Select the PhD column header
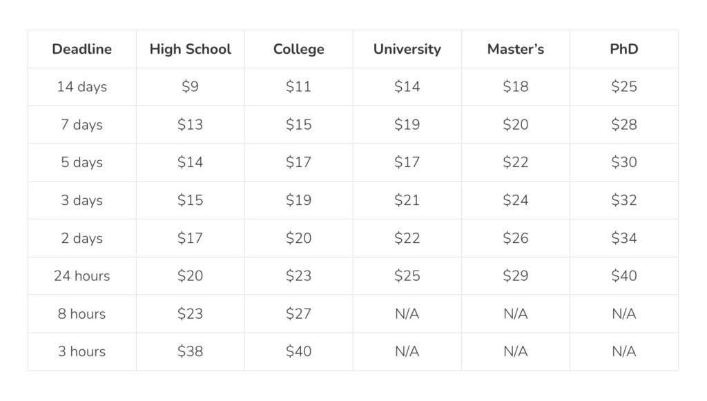This screenshot has height=401, width=707. 624,49
